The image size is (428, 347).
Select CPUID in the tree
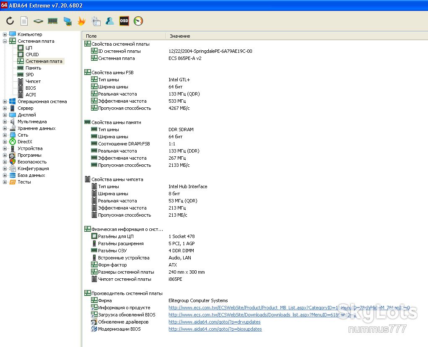[32, 54]
